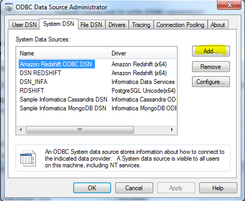Open Configure... for the selected DSN
Image resolution: width=245 pixels, height=201 pixels.
tap(211, 82)
